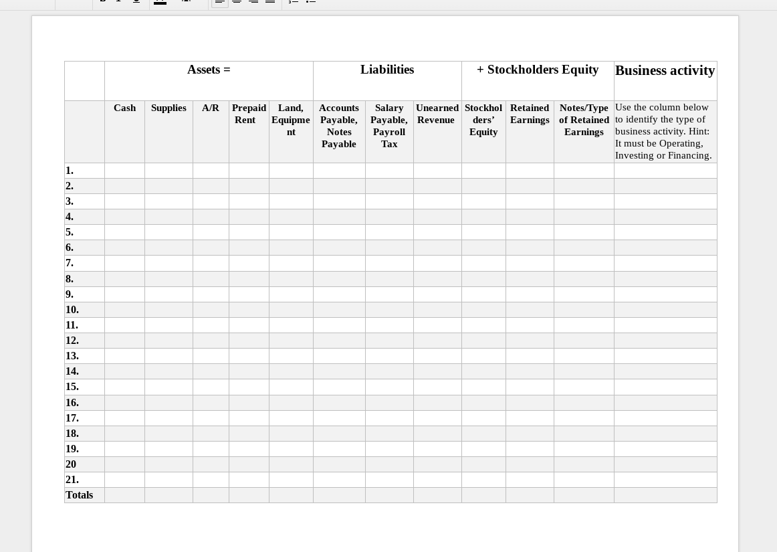Toggle bold formatting
The image size is (777, 552).
point(102,1)
